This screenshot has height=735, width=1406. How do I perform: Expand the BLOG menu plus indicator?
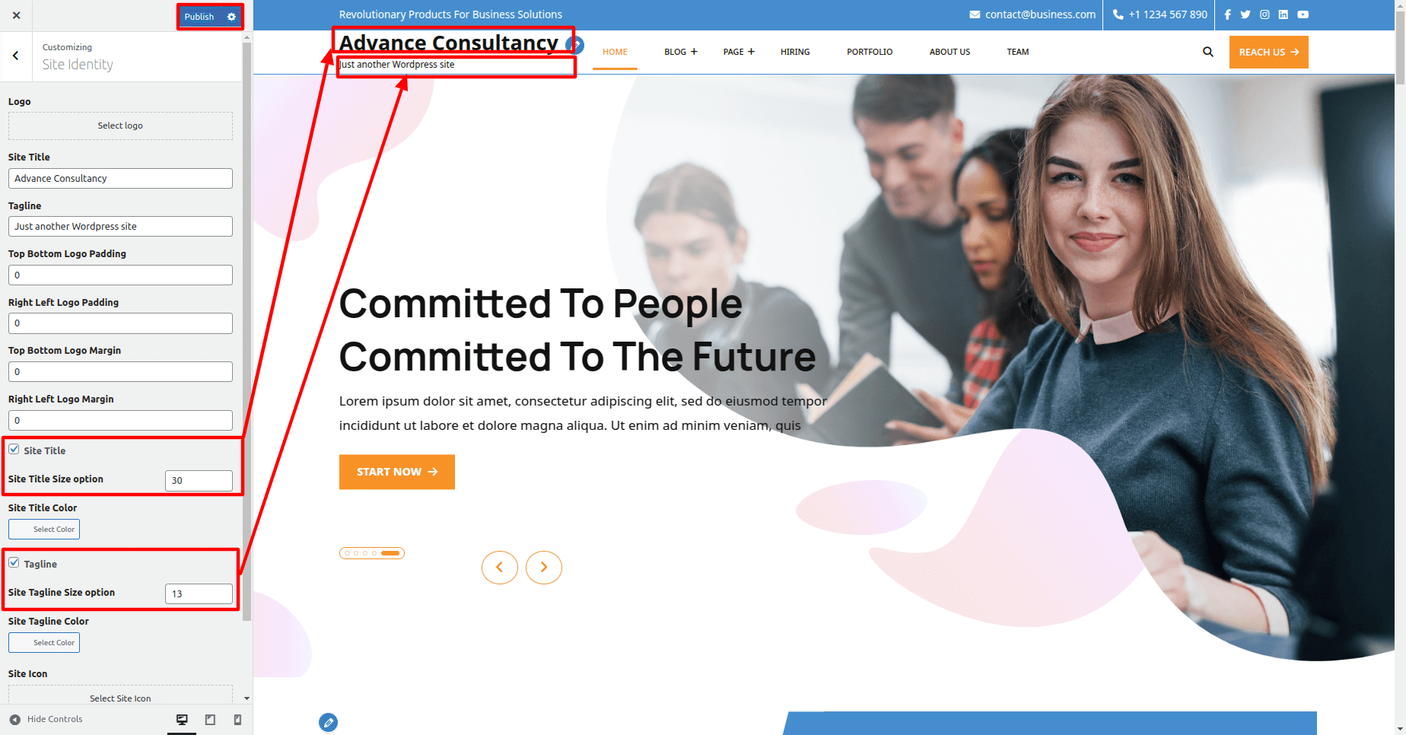pyautogui.click(x=694, y=52)
